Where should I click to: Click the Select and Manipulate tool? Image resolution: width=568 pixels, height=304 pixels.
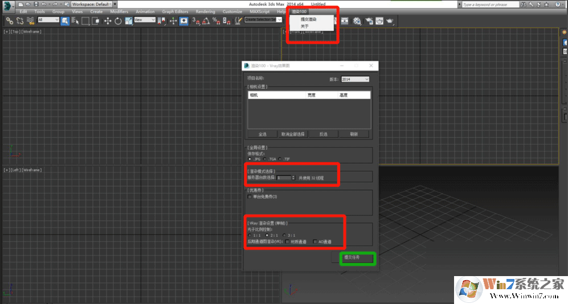[x=173, y=21]
